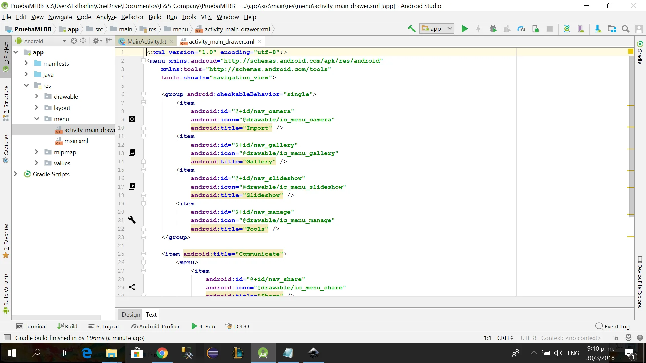Click the Make Project hammer icon
Viewport: 646px width, 363px height.
[411, 29]
